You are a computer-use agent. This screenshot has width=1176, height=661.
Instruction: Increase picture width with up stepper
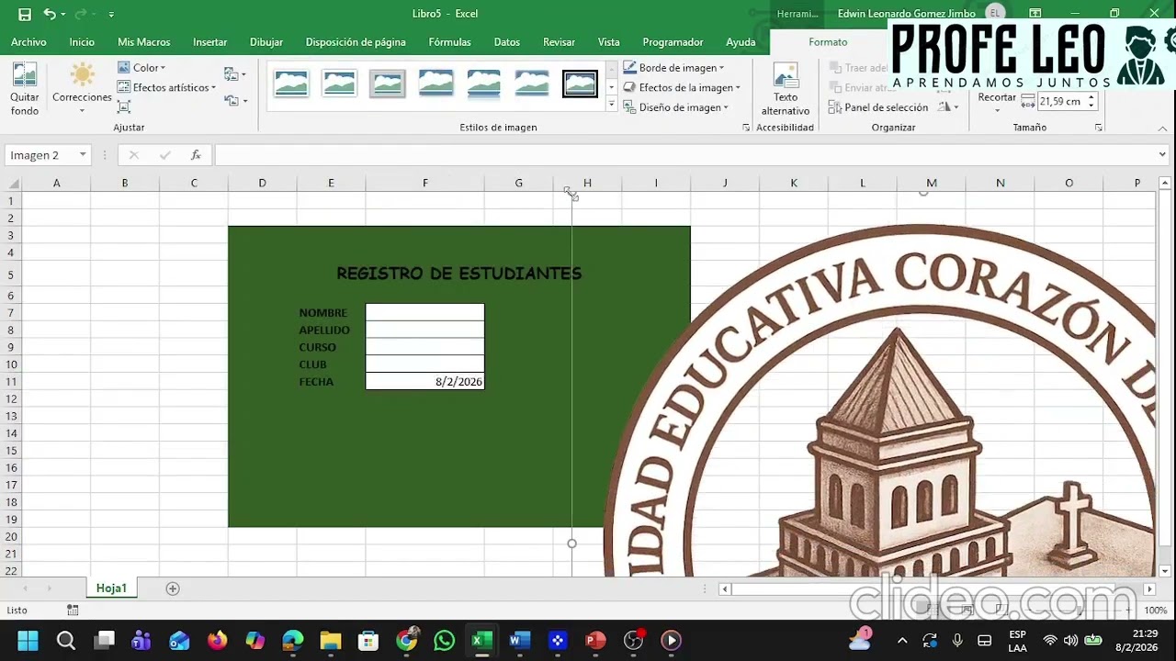pyautogui.click(x=1091, y=97)
